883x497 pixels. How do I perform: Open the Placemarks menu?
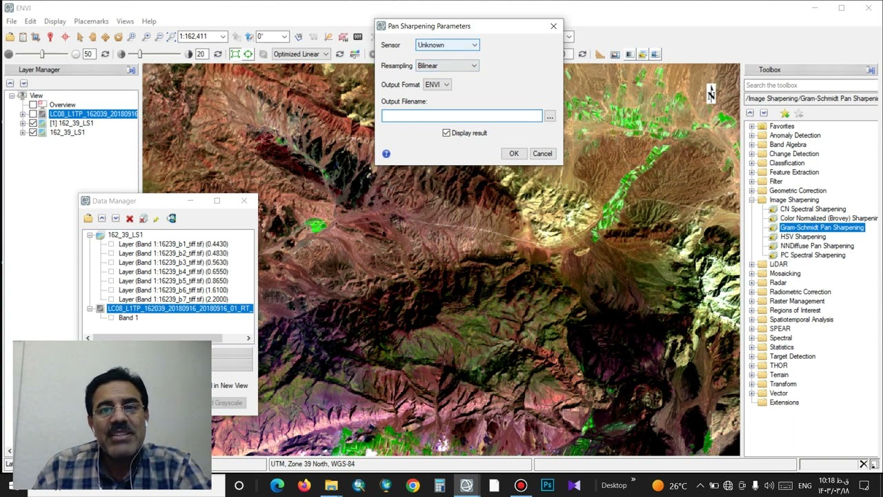point(91,21)
